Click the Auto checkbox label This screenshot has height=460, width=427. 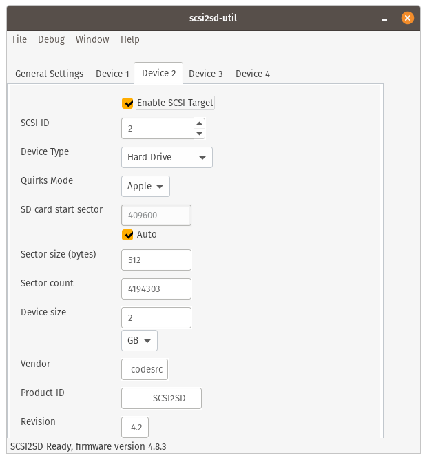[x=147, y=234]
